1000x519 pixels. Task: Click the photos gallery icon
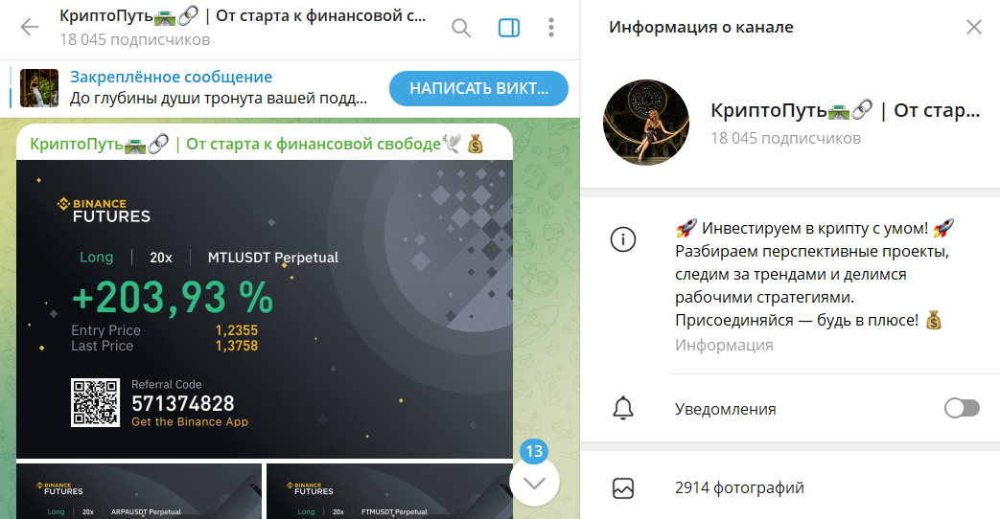[623, 487]
